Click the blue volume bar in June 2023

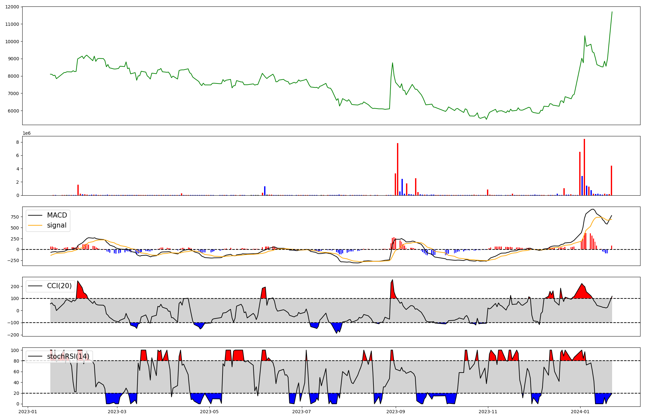click(x=265, y=190)
